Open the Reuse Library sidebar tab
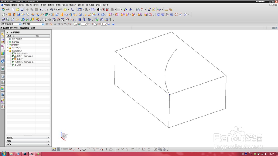The width and height of the screenshot is (278, 156). (x=3, y=53)
